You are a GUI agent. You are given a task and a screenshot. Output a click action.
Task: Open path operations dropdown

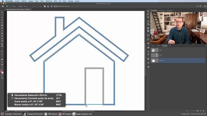tap(45, 6)
